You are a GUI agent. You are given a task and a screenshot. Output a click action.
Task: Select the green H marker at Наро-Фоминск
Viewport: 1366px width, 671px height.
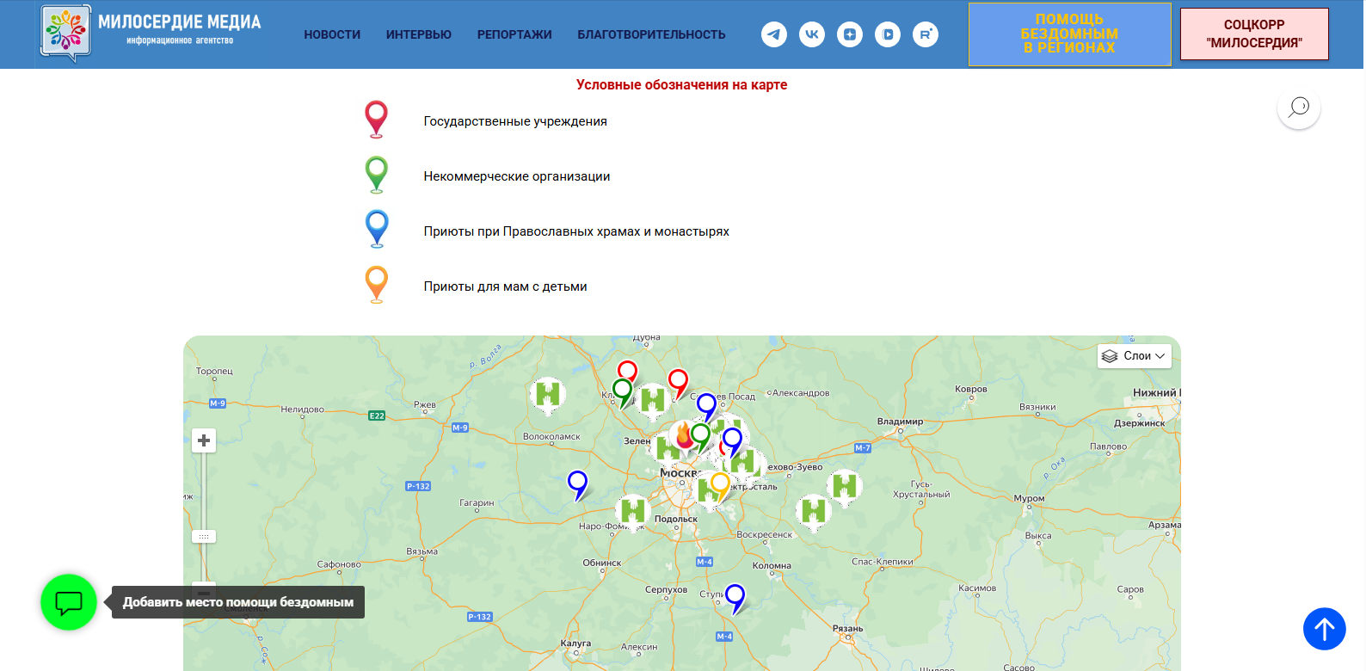(x=633, y=512)
